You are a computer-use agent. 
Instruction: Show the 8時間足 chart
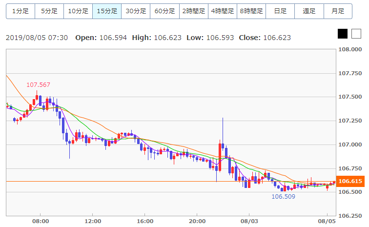251,11
